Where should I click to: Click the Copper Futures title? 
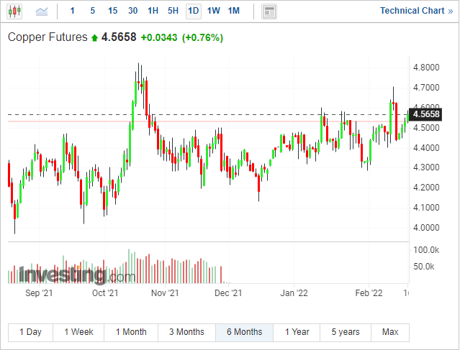[x=48, y=37]
